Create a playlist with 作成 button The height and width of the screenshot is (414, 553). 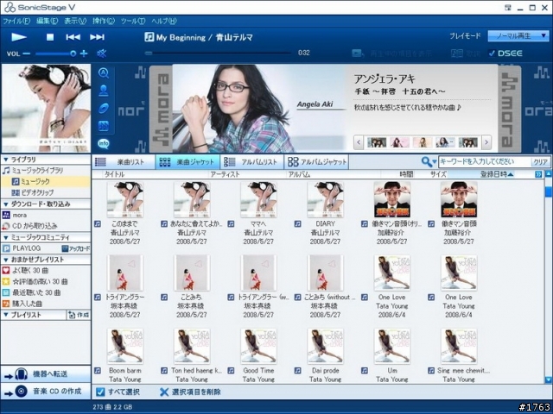(x=79, y=315)
